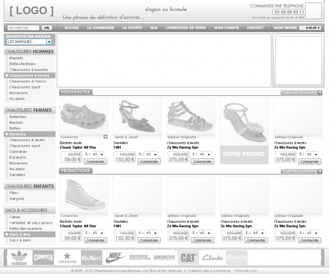Click plus icon beside Toutes les nouveautés
This screenshot has height=274, width=329.
click(x=320, y=93)
